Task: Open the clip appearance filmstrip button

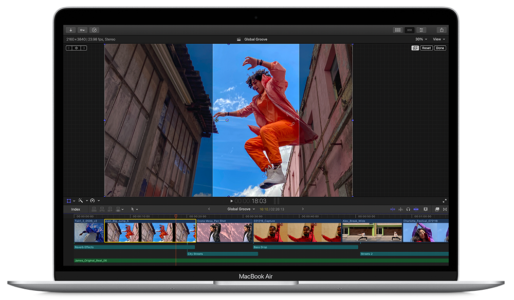Action: pyautogui.click(x=426, y=209)
